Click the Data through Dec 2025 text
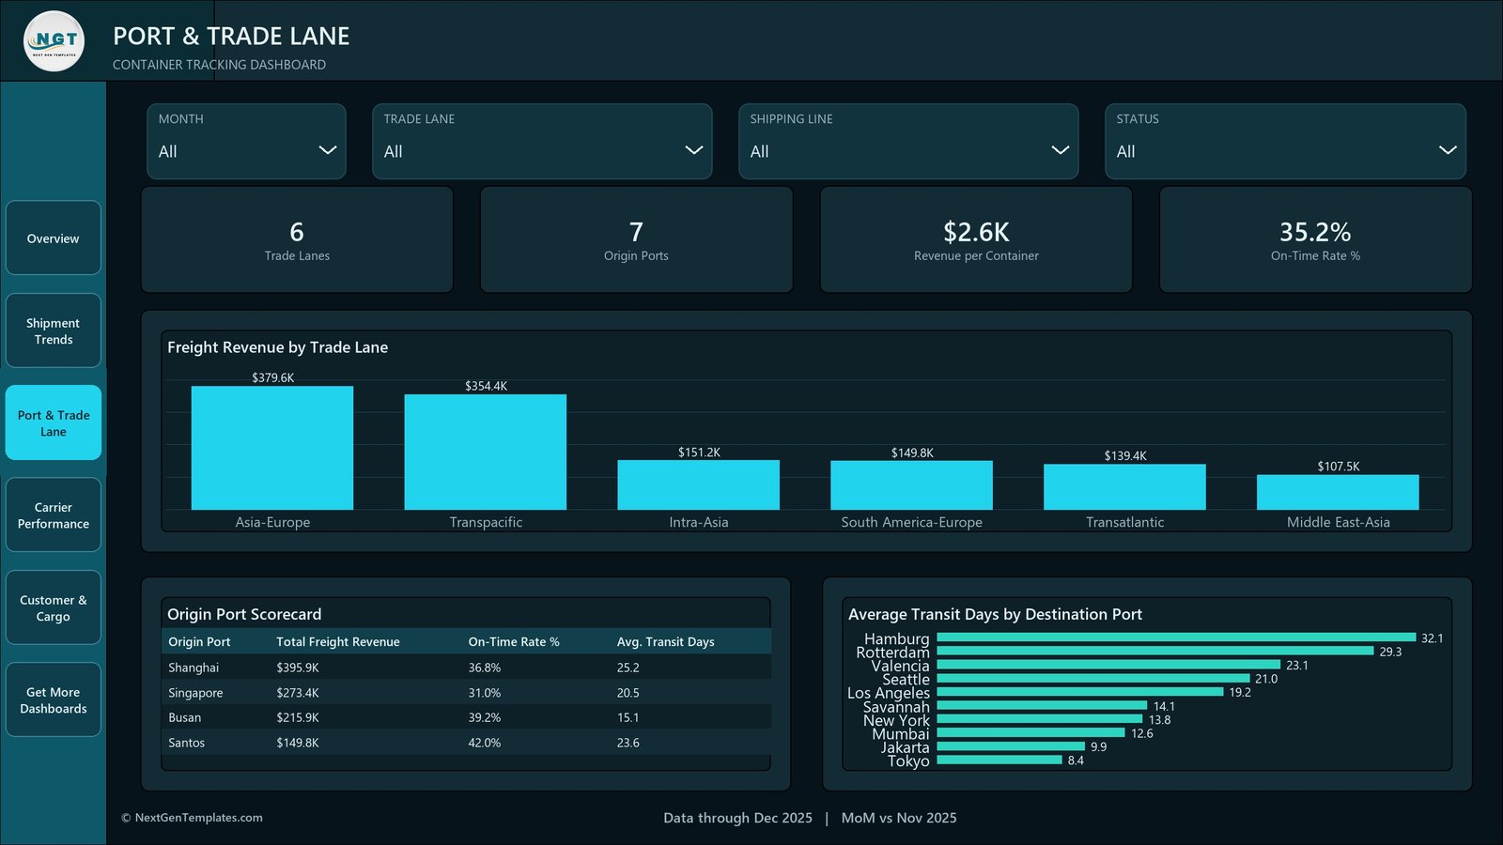Viewport: 1503px width, 845px height. (737, 818)
